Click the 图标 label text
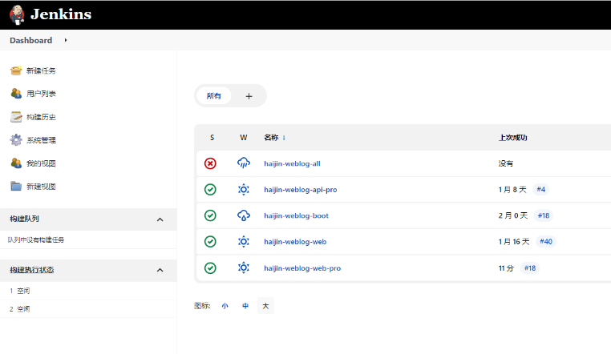Viewport: 611px width, 354px height. tap(202, 306)
